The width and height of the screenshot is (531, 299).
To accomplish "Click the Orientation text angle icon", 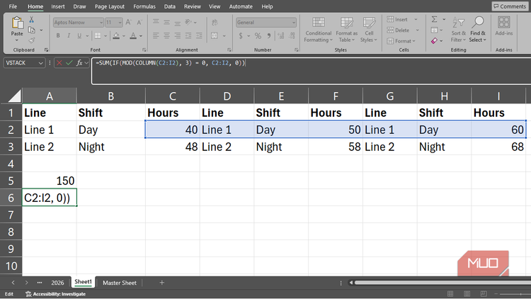I will [x=188, y=23].
